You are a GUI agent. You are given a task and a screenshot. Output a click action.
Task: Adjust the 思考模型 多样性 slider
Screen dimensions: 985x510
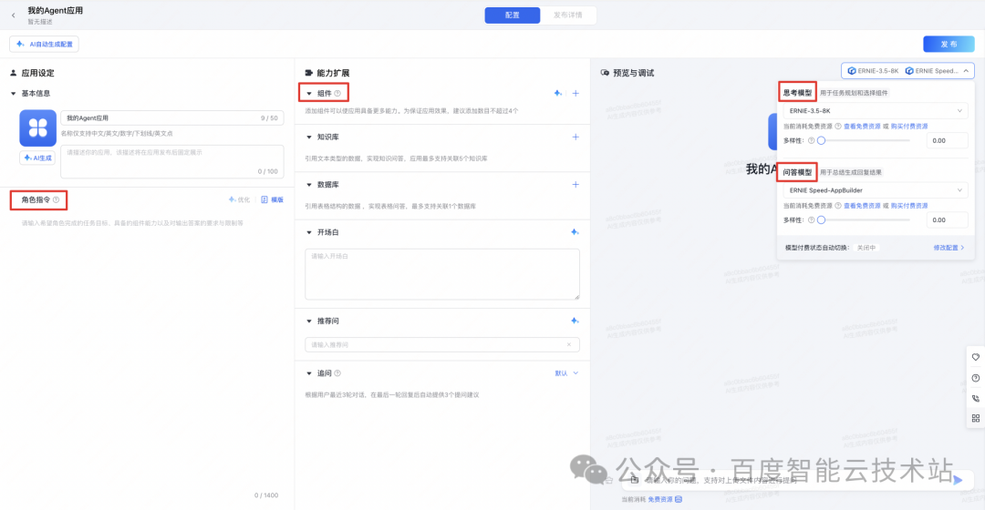pyautogui.click(x=821, y=140)
